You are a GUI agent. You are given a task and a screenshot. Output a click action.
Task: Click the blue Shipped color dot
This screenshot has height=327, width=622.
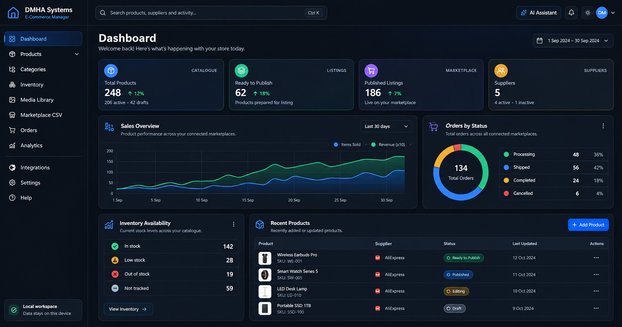pyautogui.click(x=506, y=167)
